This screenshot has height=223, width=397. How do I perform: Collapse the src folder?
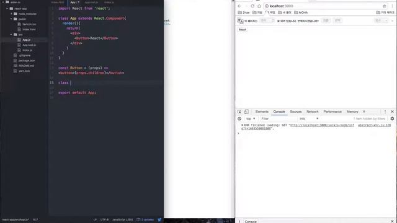point(11,35)
